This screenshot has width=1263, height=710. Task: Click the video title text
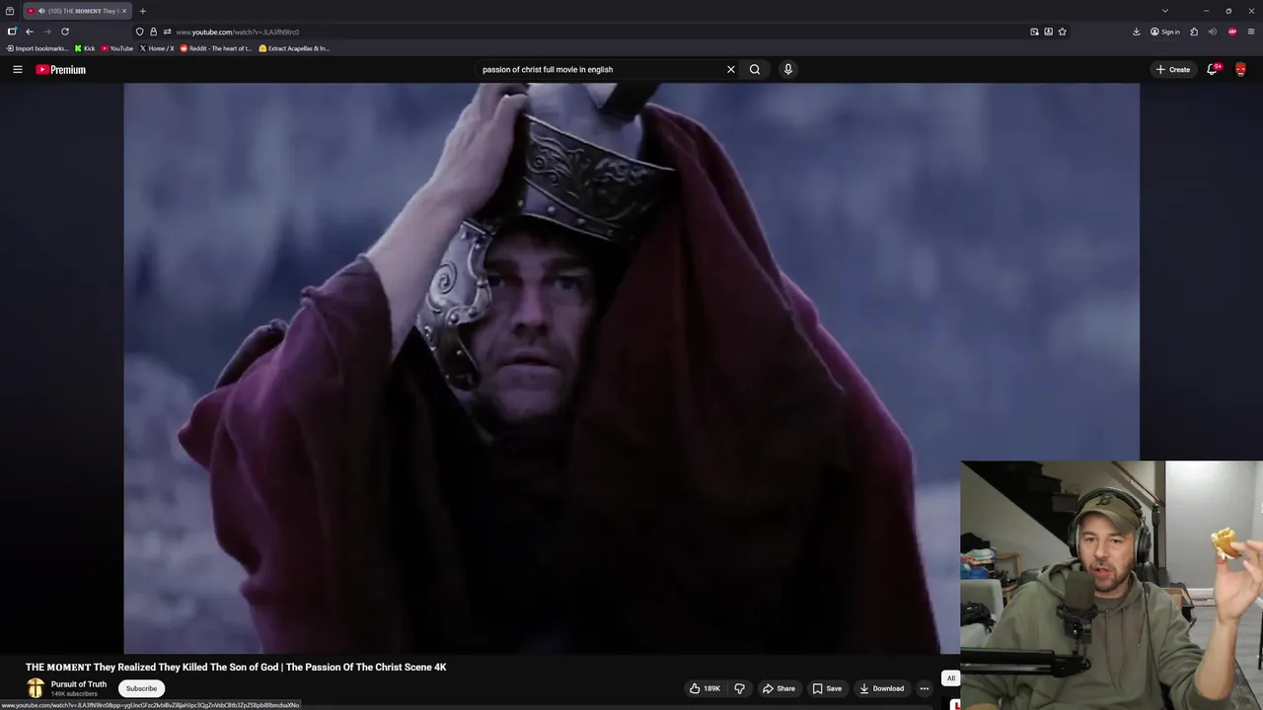click(236, 668)
